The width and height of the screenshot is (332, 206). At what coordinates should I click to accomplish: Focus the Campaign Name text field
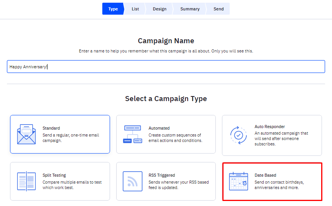point(166,67)
